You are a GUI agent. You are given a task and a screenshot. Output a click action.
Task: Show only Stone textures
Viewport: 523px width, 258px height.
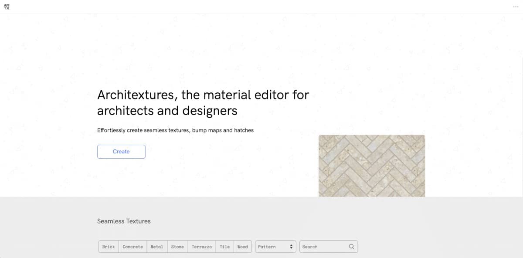(x=177, y=247)
